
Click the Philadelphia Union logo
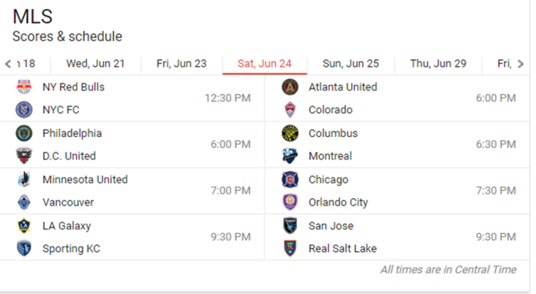pos(24,134)
